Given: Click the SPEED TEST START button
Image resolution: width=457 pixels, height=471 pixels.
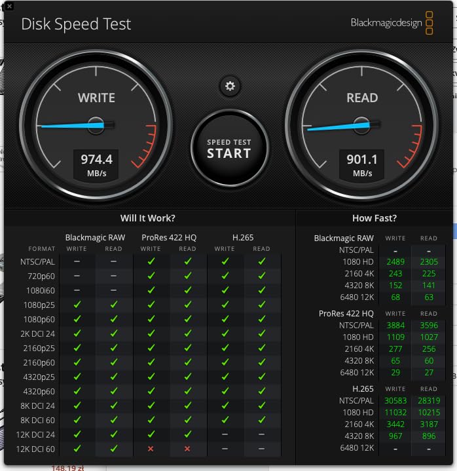Looking at the screenshot, I should [x=230, y=149].
